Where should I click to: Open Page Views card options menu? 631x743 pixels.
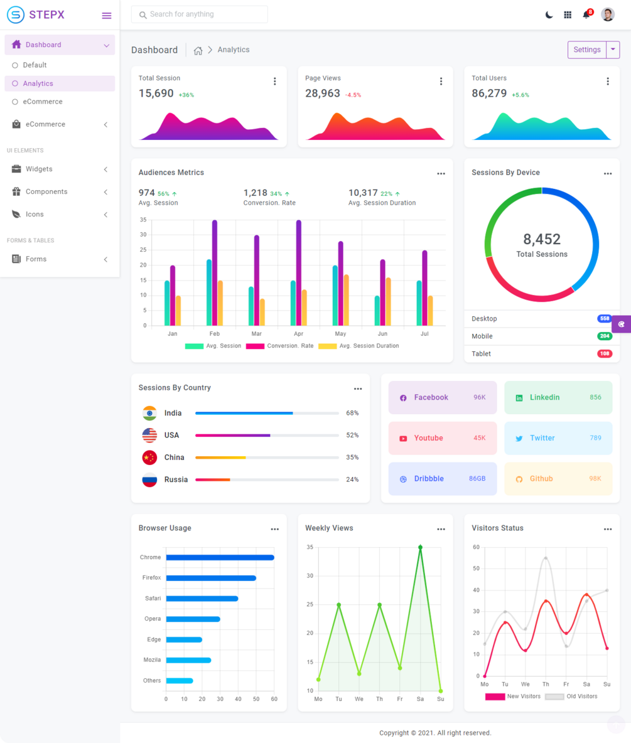(x=441, y=82)
